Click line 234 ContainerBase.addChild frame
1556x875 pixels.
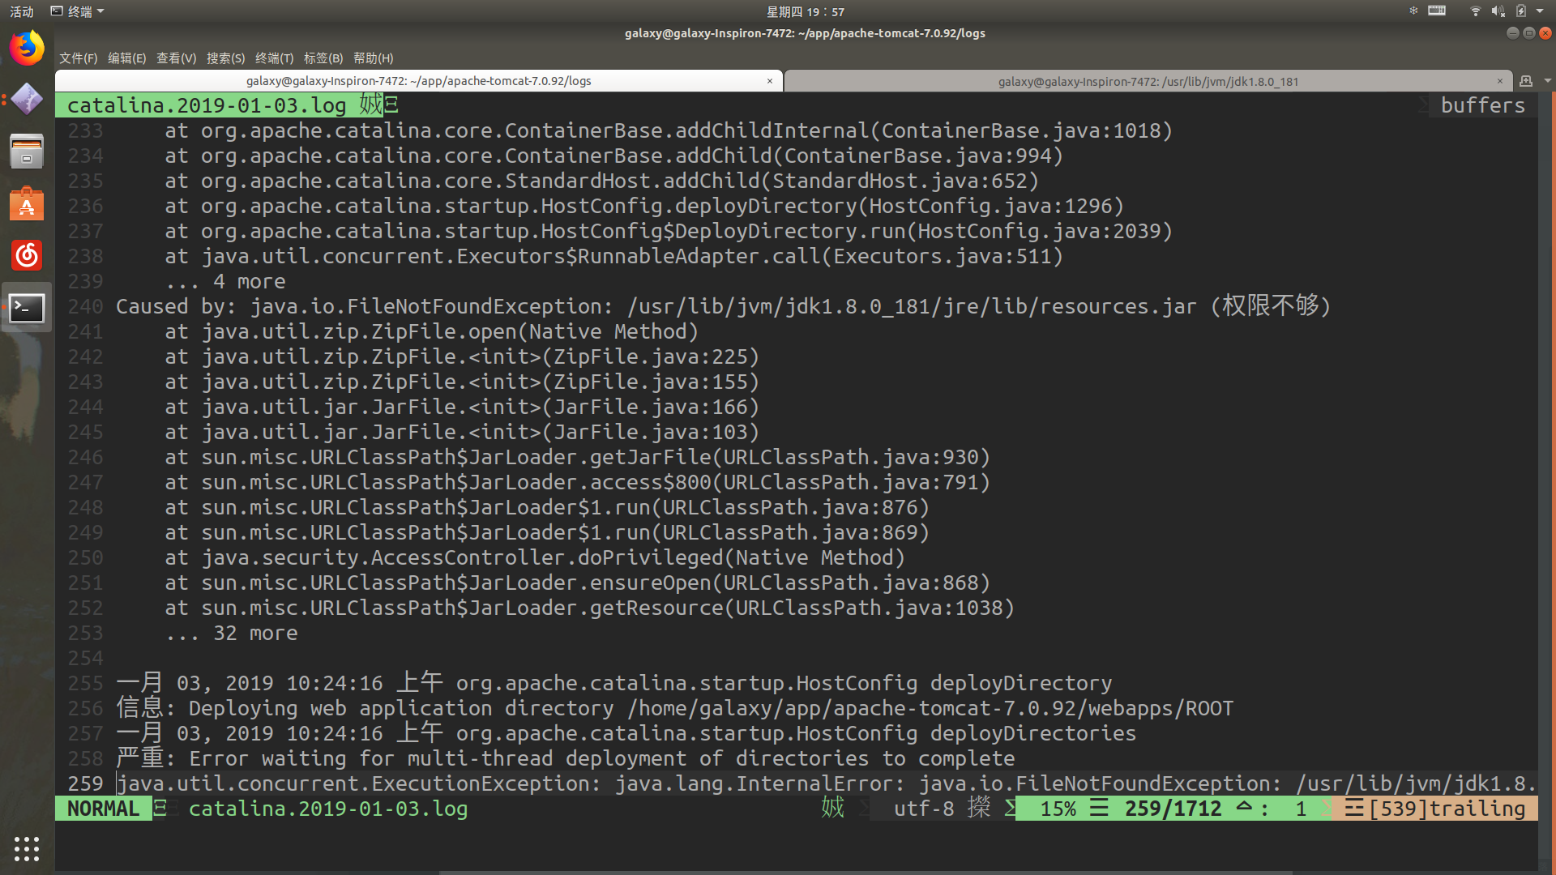pyautogui.click(x=613, y=156)
